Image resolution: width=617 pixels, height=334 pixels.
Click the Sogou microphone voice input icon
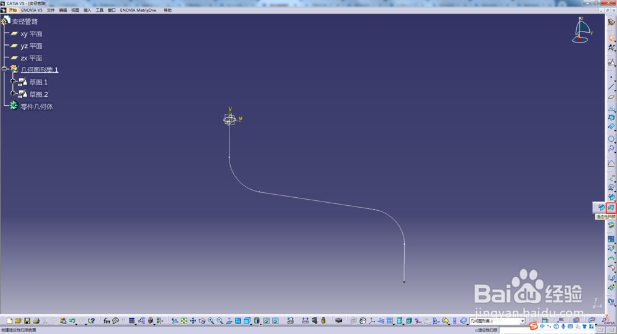click(x=563, y=326)
